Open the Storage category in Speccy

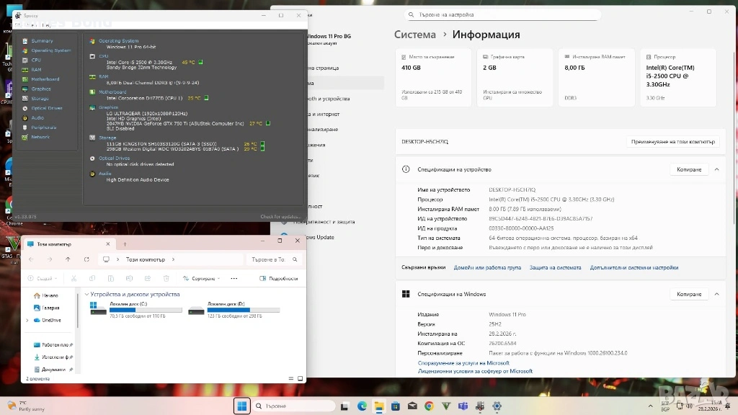40,99
